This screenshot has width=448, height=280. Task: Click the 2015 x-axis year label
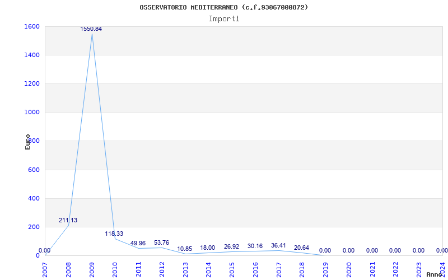coord(232,270)
